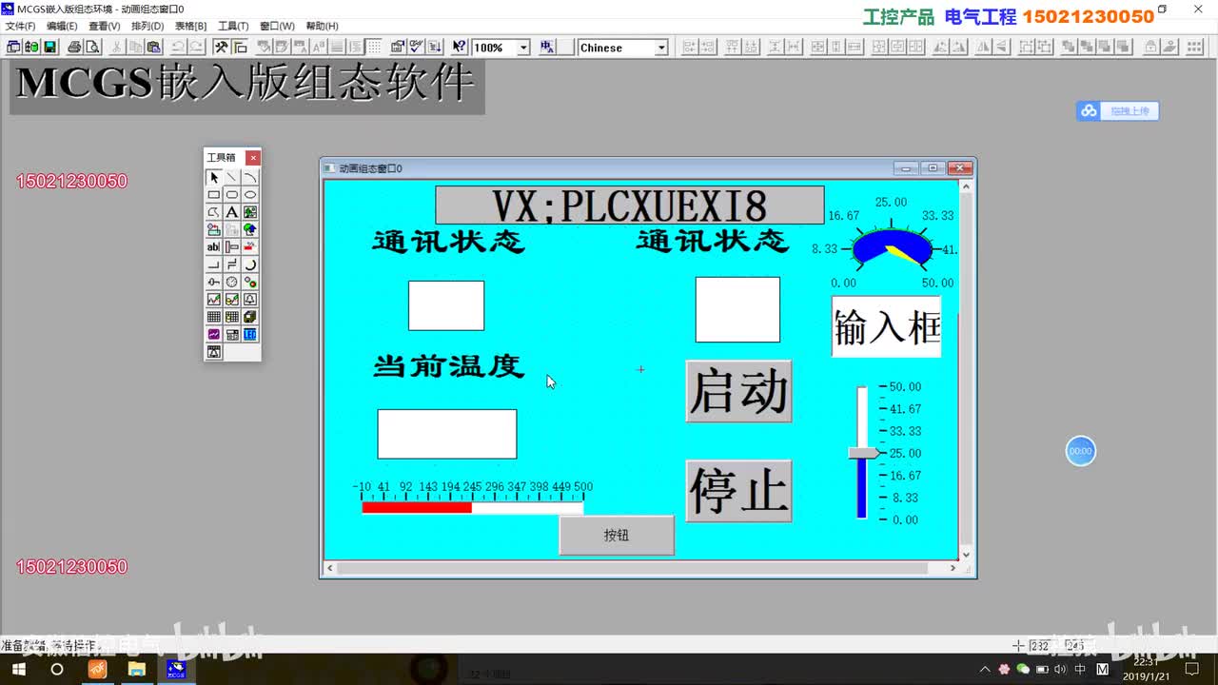This screenshot has width=1218, height=685.
Task: Click the gray 按钮 button
Action: click(x=617, y=535)
